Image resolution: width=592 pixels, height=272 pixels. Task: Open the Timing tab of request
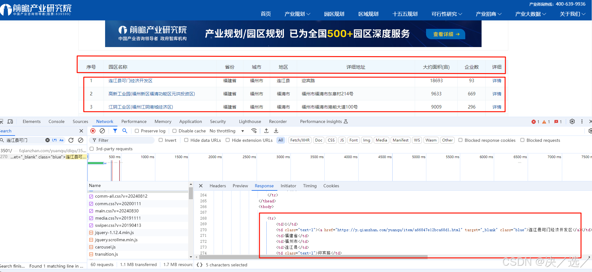[x=310, y=186]
